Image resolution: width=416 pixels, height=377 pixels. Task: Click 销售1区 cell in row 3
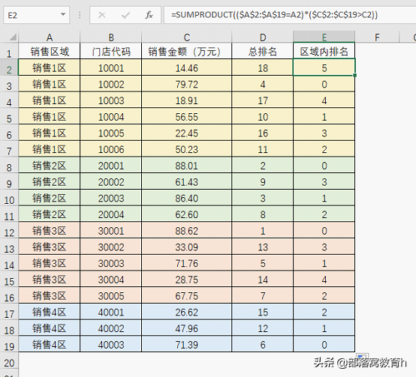point(50,84)
